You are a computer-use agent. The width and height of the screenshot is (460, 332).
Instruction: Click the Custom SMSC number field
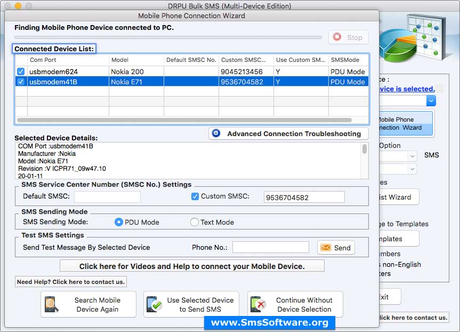click(x=304, y=197)
